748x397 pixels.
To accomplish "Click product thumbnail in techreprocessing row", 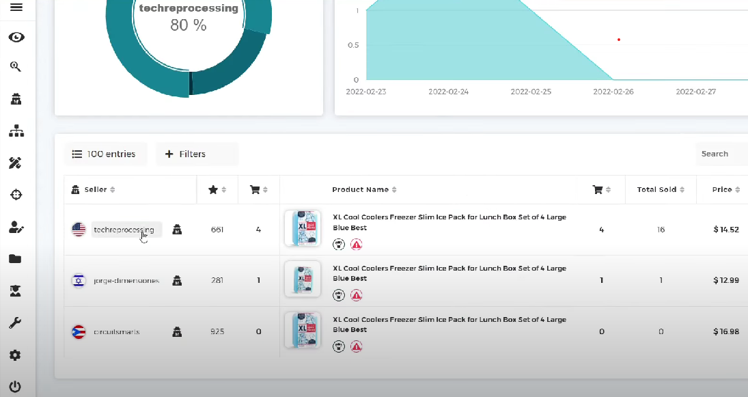I will coord(303,228).
